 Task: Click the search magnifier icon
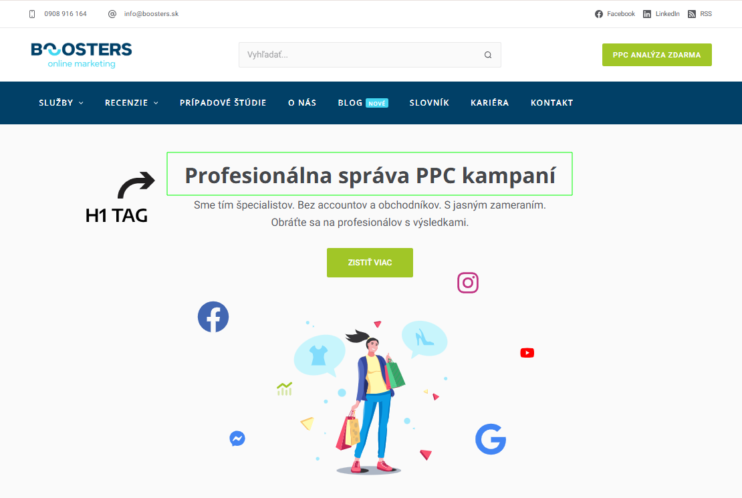pyautogui.click(x=488, y=55)
